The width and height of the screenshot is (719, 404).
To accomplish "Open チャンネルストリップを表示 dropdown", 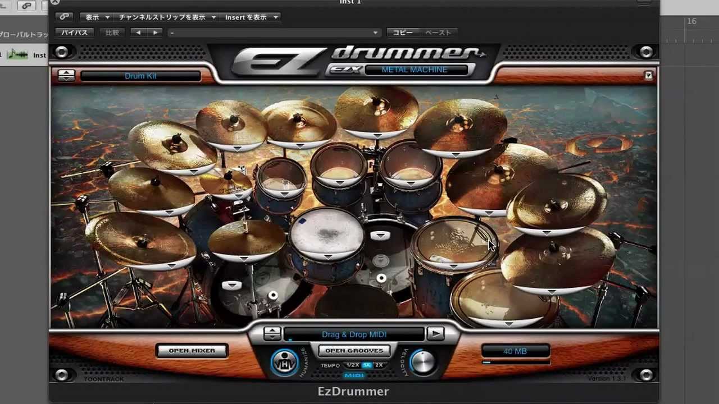I will (166, 17).
